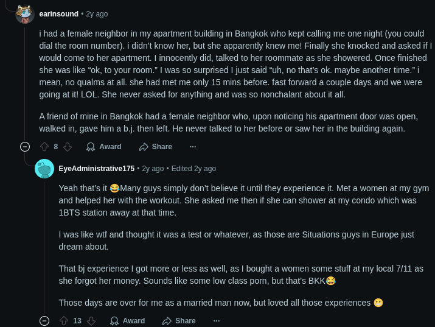
Task: Click the thread line beside EyeAdministrative175's reply
Action: [44, 248]
